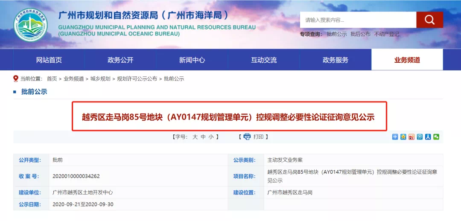Viewport: 461px width, 221px height.
Task: Go to 新闻中心 in navigation bar
Action: click(x=192, y=60)
